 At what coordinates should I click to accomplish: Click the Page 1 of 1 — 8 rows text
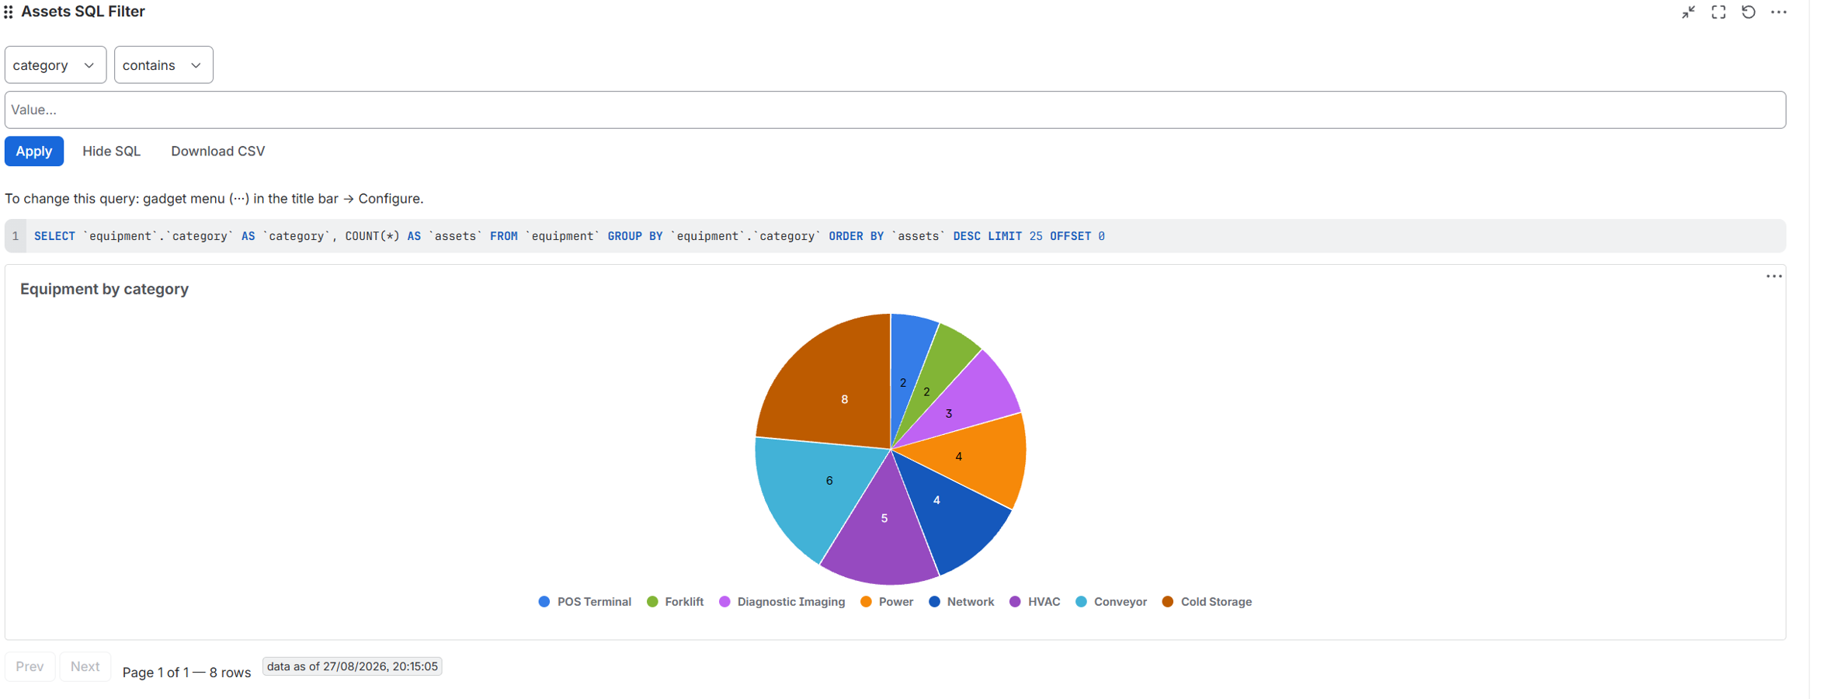click(x=186, y=673)
